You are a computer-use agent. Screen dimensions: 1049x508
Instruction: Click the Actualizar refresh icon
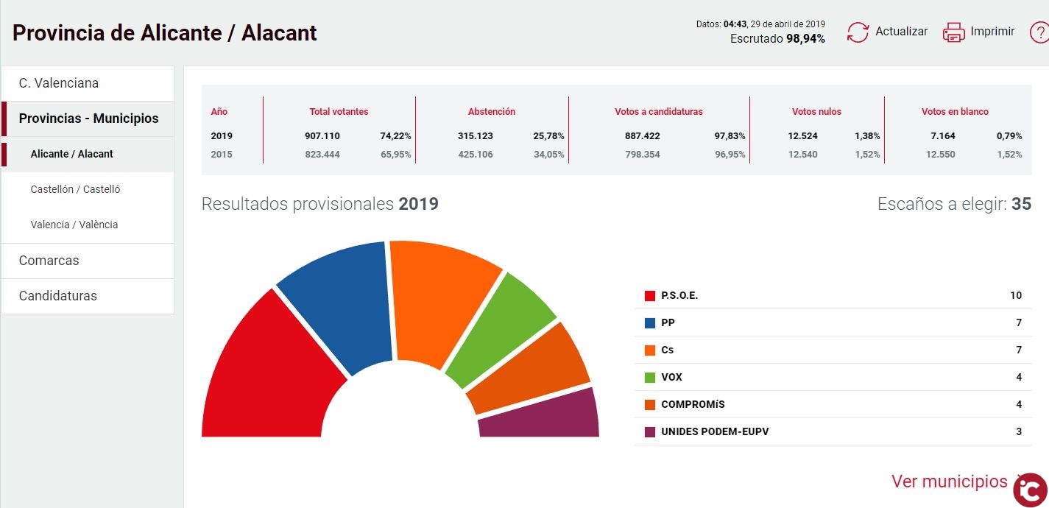pyautogui.click(x=858, y=32)
